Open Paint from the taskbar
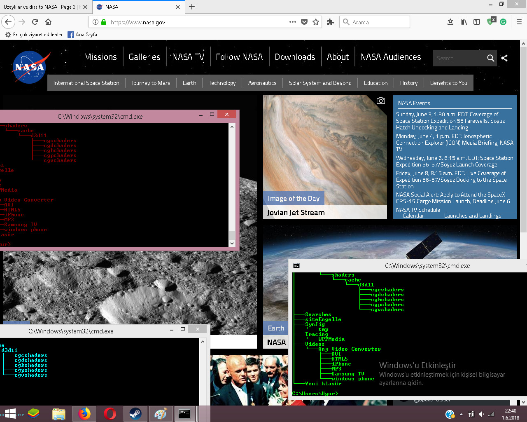 coord(161,414)
